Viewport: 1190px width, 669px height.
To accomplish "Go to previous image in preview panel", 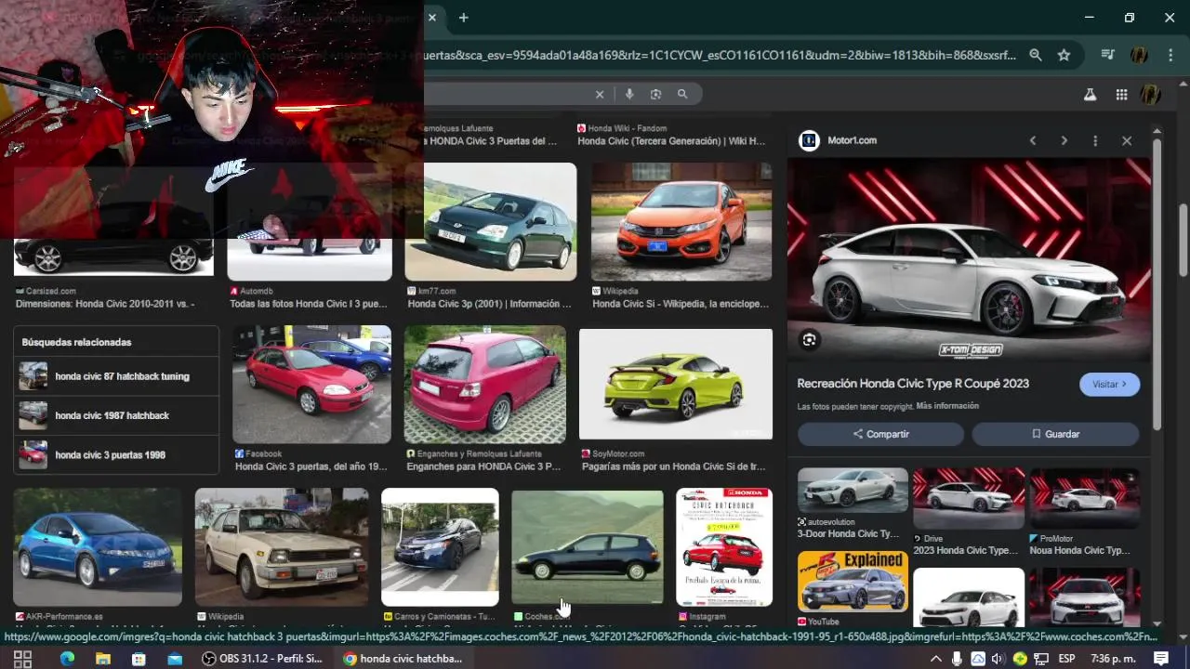I will (x=1032, y=140).
